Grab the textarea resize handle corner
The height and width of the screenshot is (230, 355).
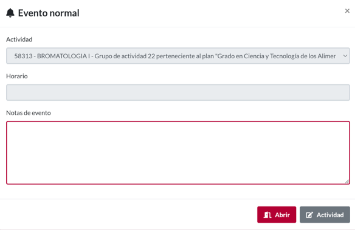347,181
